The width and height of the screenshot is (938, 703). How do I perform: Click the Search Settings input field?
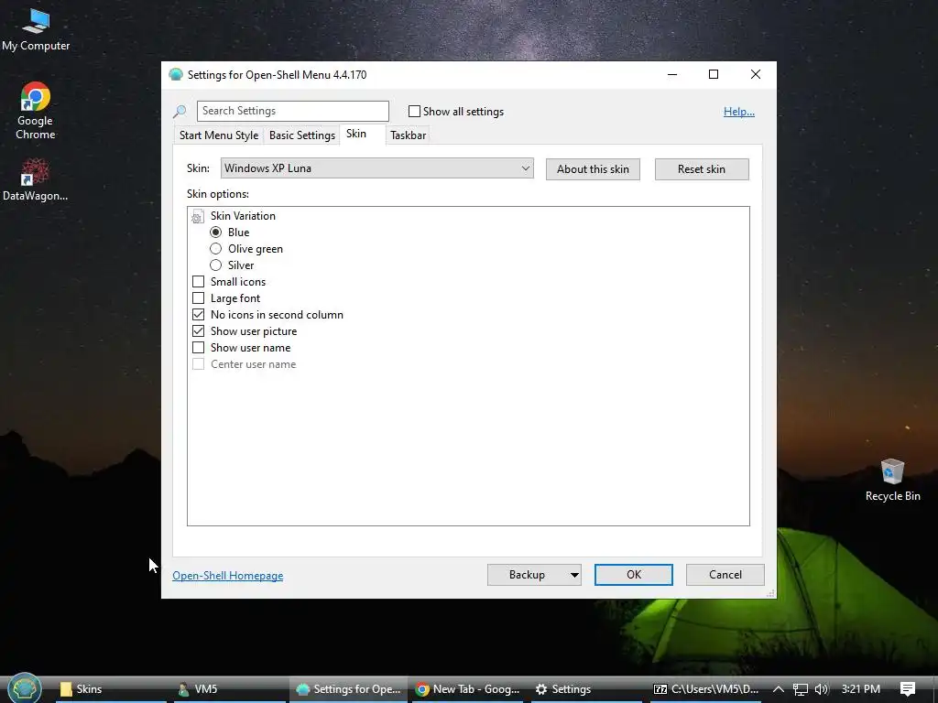tap(293, 111)
